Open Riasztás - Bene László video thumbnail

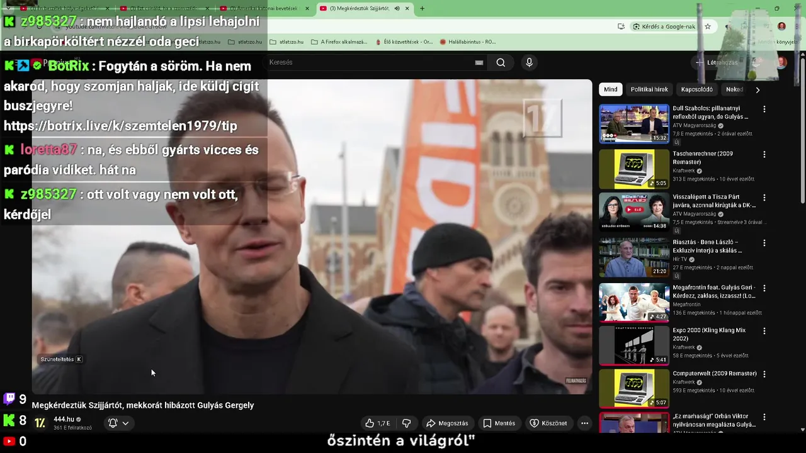click(x=634, y=257)
